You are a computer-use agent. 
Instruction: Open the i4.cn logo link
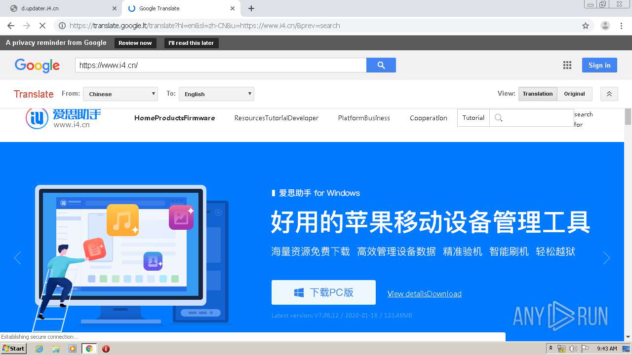63,118
